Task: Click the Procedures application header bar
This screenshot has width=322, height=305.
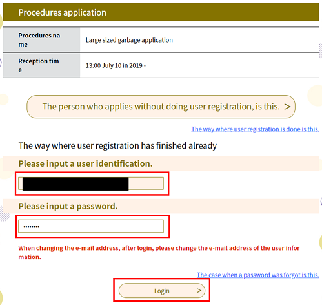Action: [x=161, y=12]
